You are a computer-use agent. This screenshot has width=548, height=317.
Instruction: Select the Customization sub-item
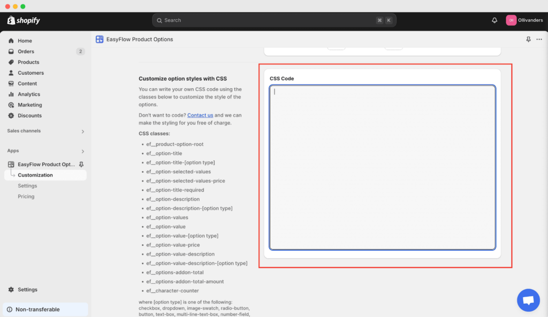[x=35, y=175]
